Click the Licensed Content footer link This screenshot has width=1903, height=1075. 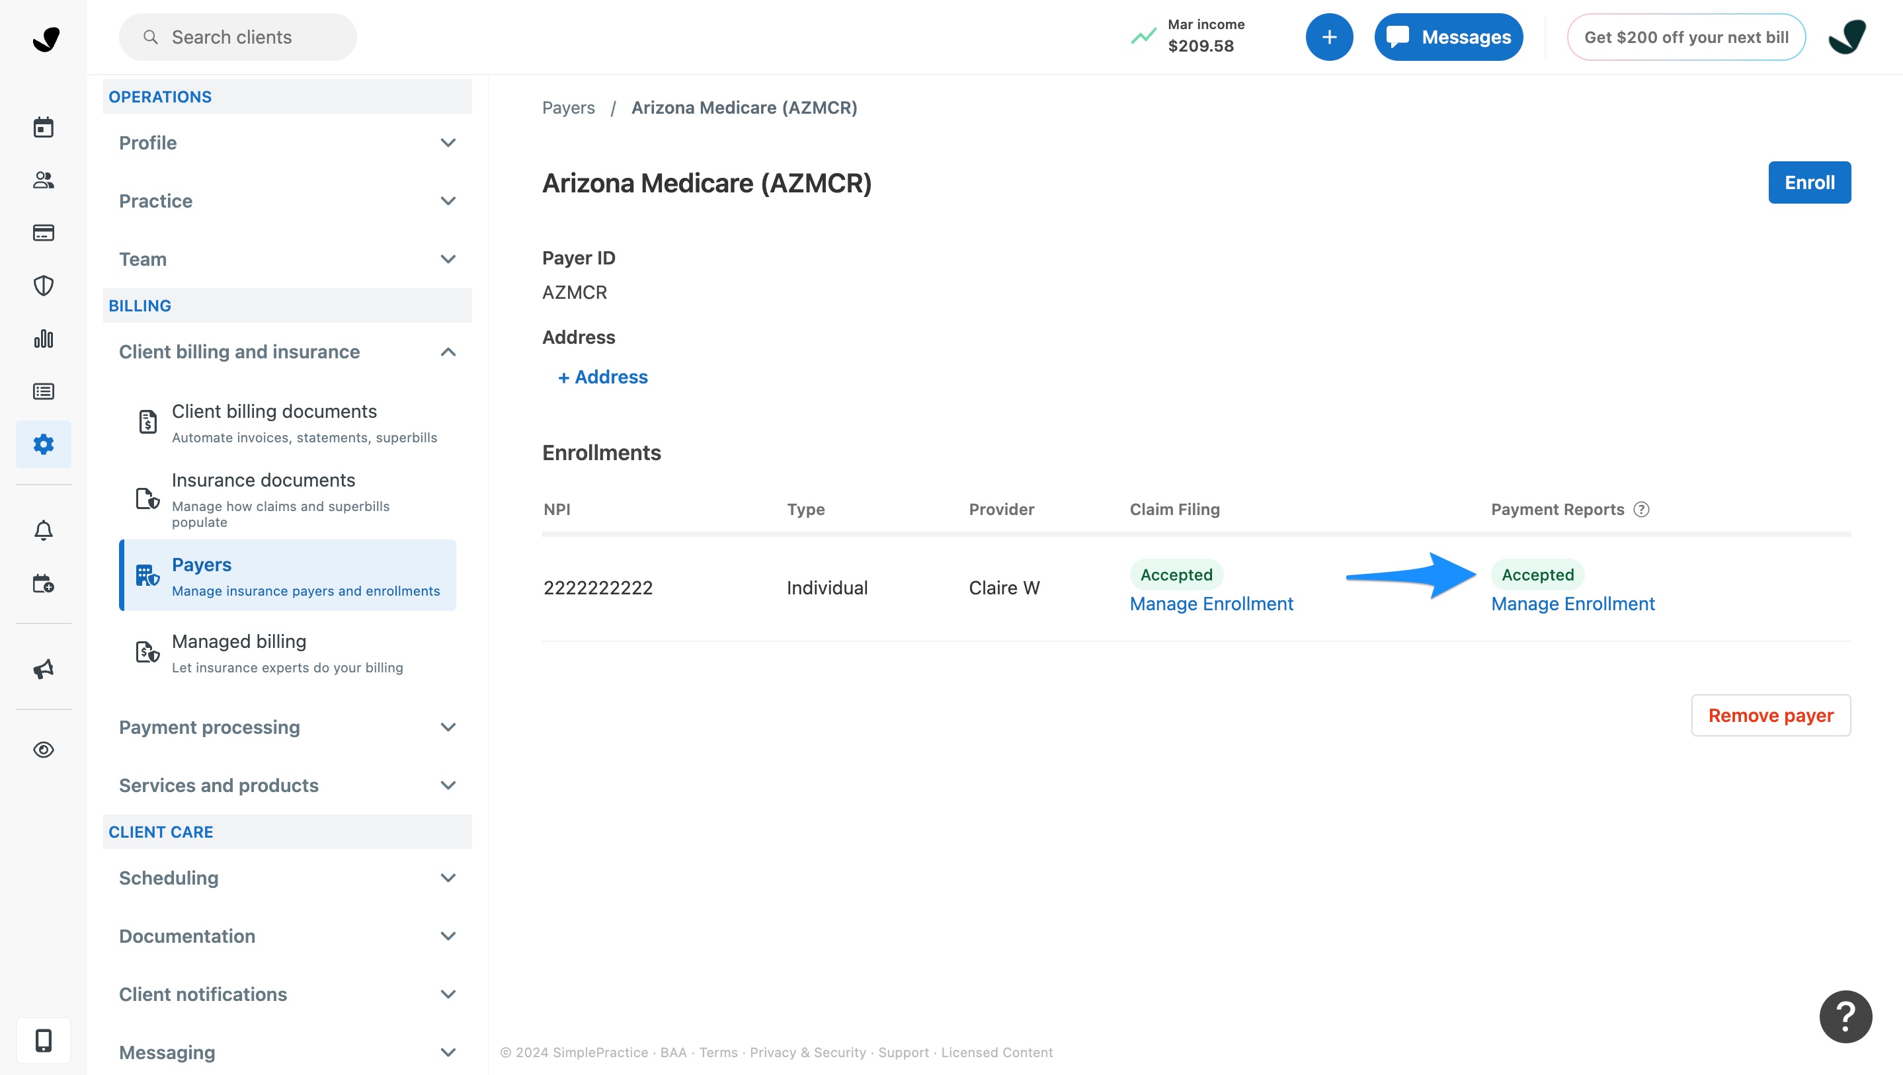coord(996,1052)
